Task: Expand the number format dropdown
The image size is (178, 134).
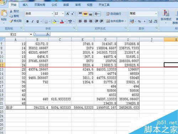Action: coord(156,14)
